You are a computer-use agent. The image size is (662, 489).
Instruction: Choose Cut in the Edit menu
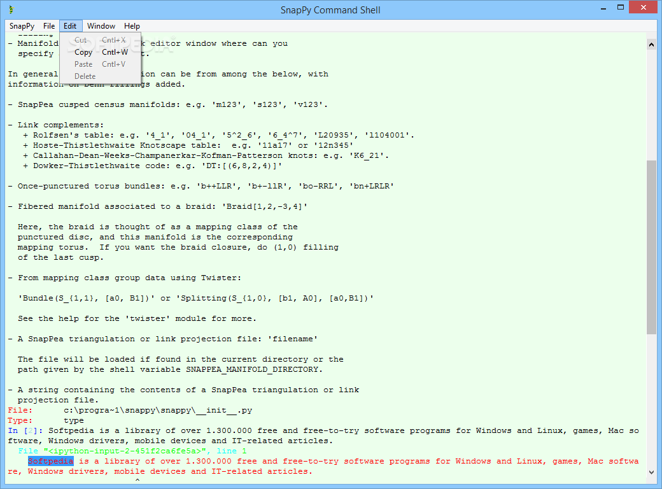click(x=101, y=40)
